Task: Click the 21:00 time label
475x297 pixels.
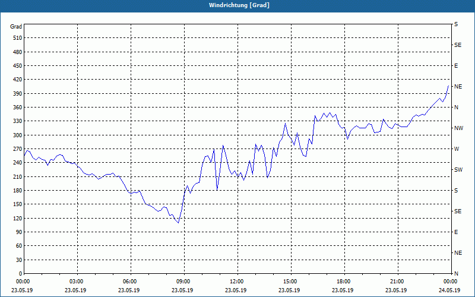Action: click(x=398, y=282)
